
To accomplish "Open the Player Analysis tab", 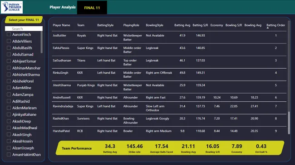I will pyautogui.click(x=63, y=7).
